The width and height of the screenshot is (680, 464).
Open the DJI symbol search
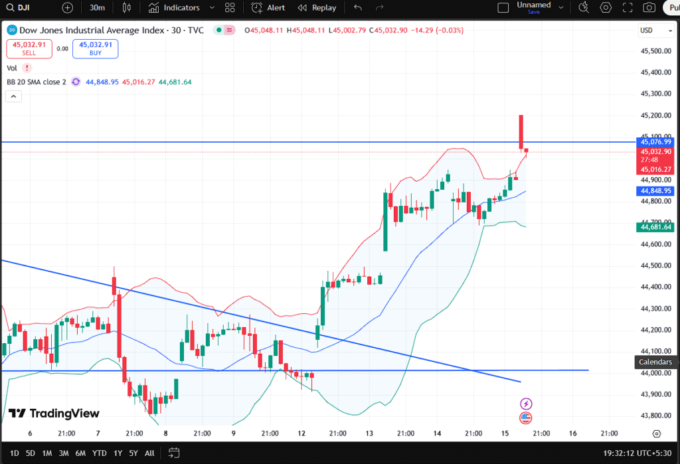(x=18, y=8)
